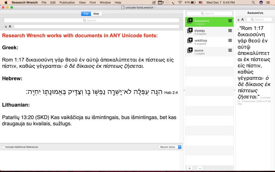
Task: Select the δικαιοσύνη topic row
Action: (209, 22)
